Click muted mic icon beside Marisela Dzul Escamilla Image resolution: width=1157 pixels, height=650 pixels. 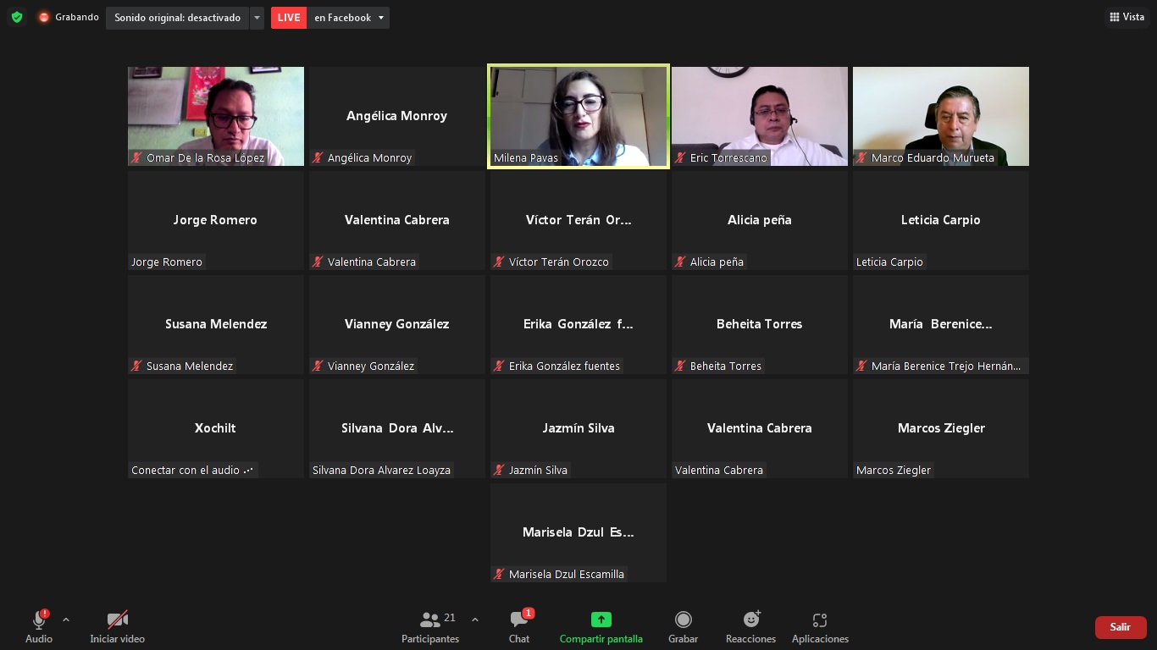(499, 574)
